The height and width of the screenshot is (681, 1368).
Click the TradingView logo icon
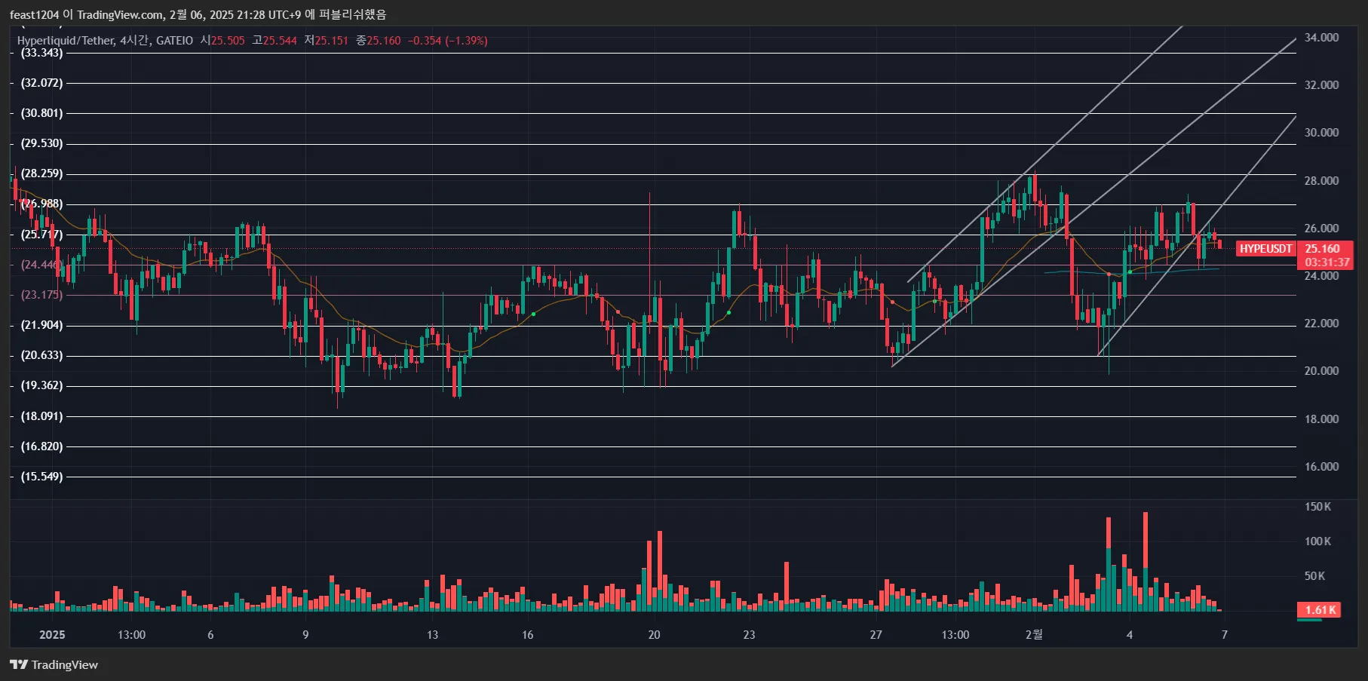coord(19,664)
